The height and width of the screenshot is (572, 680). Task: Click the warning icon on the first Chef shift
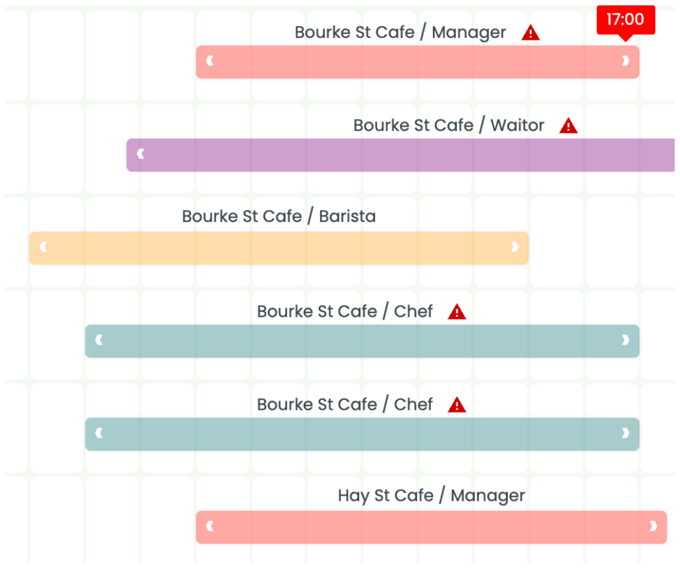pyautogui.click(x=457, y=311)
